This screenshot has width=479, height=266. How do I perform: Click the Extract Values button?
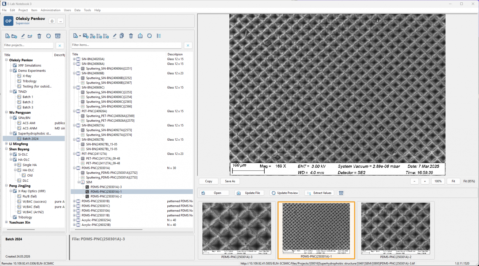point(319,193)
